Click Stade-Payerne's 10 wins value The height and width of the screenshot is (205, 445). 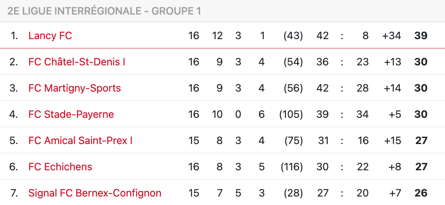point(217,114)
